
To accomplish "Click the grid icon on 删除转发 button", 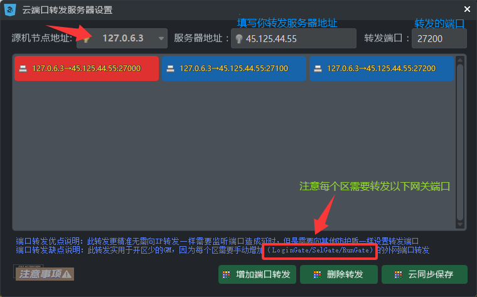I will coord(318,275).
